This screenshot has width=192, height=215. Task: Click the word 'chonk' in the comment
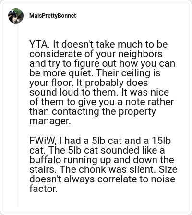coord(92,169)
